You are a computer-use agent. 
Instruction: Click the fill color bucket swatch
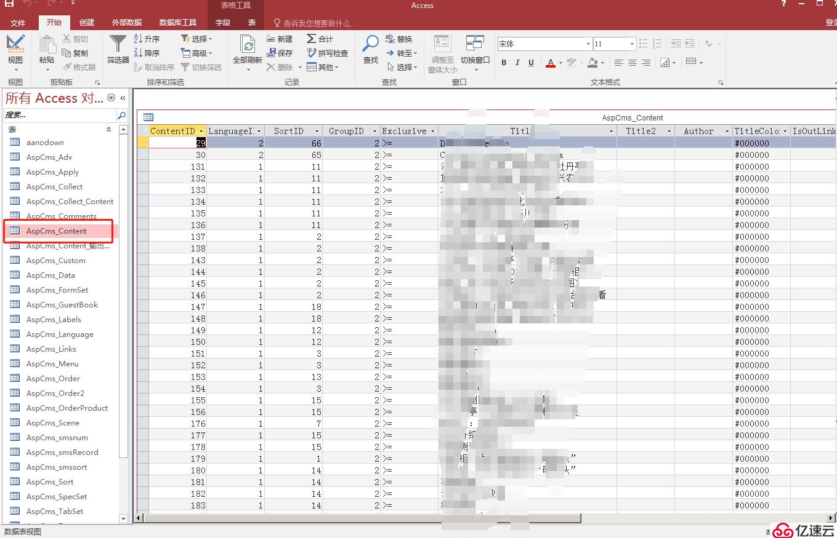coord(592,63)
